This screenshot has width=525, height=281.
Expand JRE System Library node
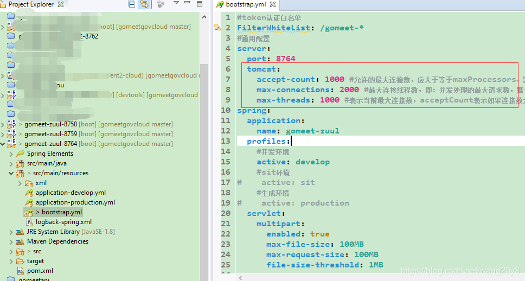tap(11, 232)
